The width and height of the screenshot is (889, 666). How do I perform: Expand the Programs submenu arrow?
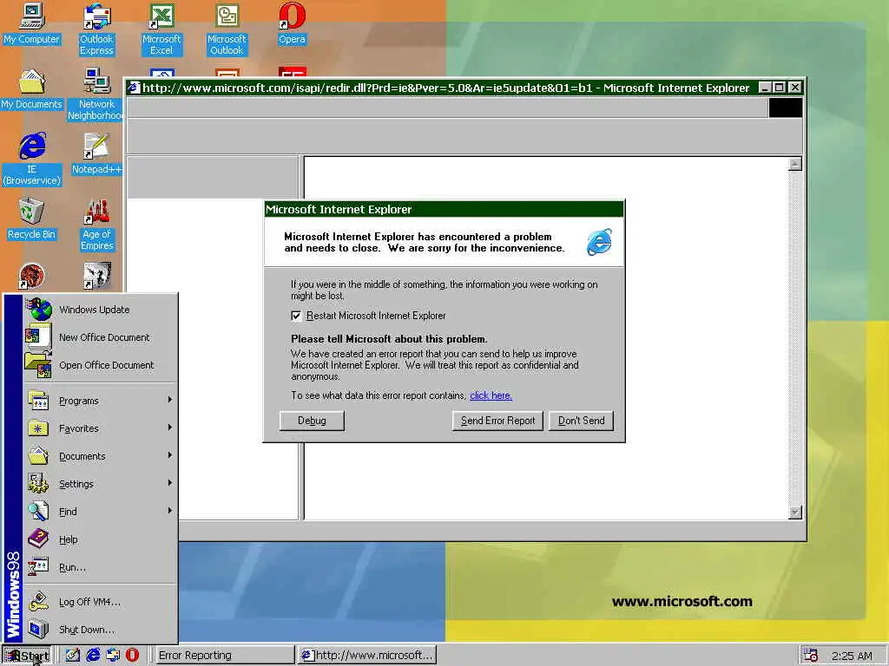pyautogui.click(x=169, y=400)
